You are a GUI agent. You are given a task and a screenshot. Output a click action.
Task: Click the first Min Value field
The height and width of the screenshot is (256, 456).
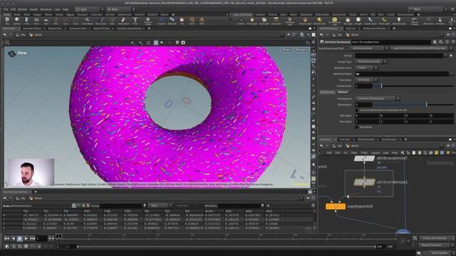(x=367, y=115)
